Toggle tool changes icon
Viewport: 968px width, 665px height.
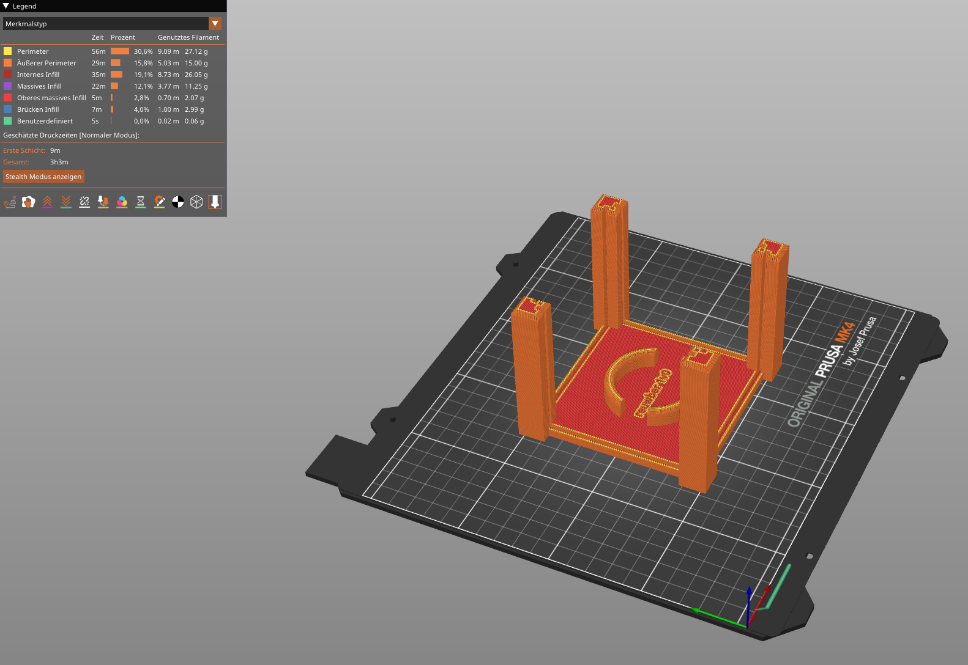pos(103,202)
